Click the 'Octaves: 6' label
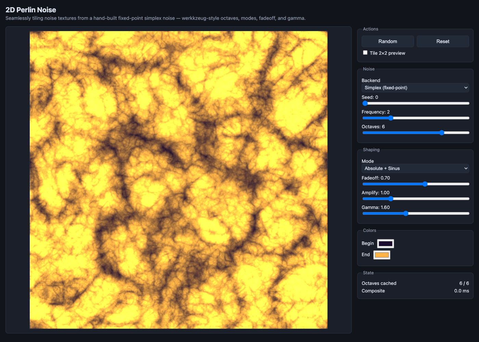479x342 pixels. click(x=373, y=127)
